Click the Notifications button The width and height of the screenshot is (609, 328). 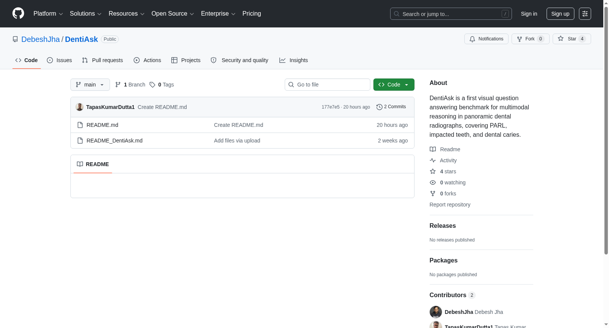pyautogui.click(x=486, y=39)
